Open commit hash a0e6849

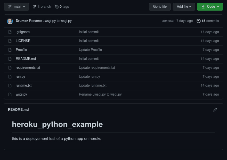(x=168, y=21)
